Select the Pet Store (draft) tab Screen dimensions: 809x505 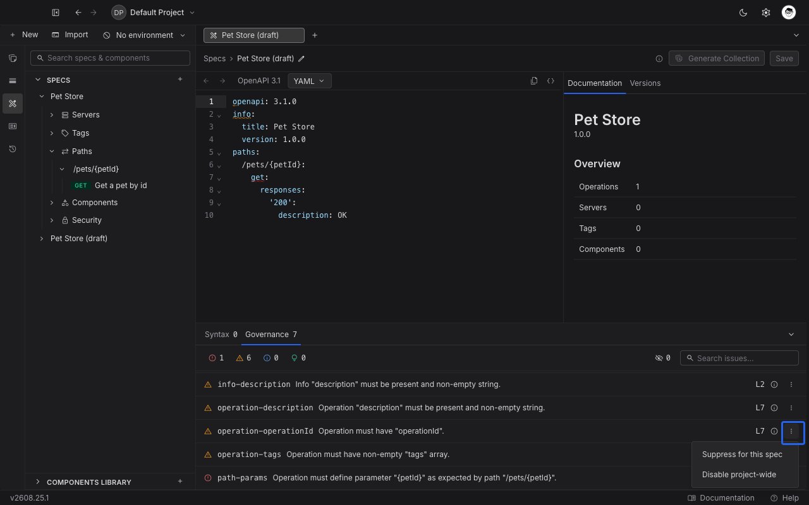(253, 35)
